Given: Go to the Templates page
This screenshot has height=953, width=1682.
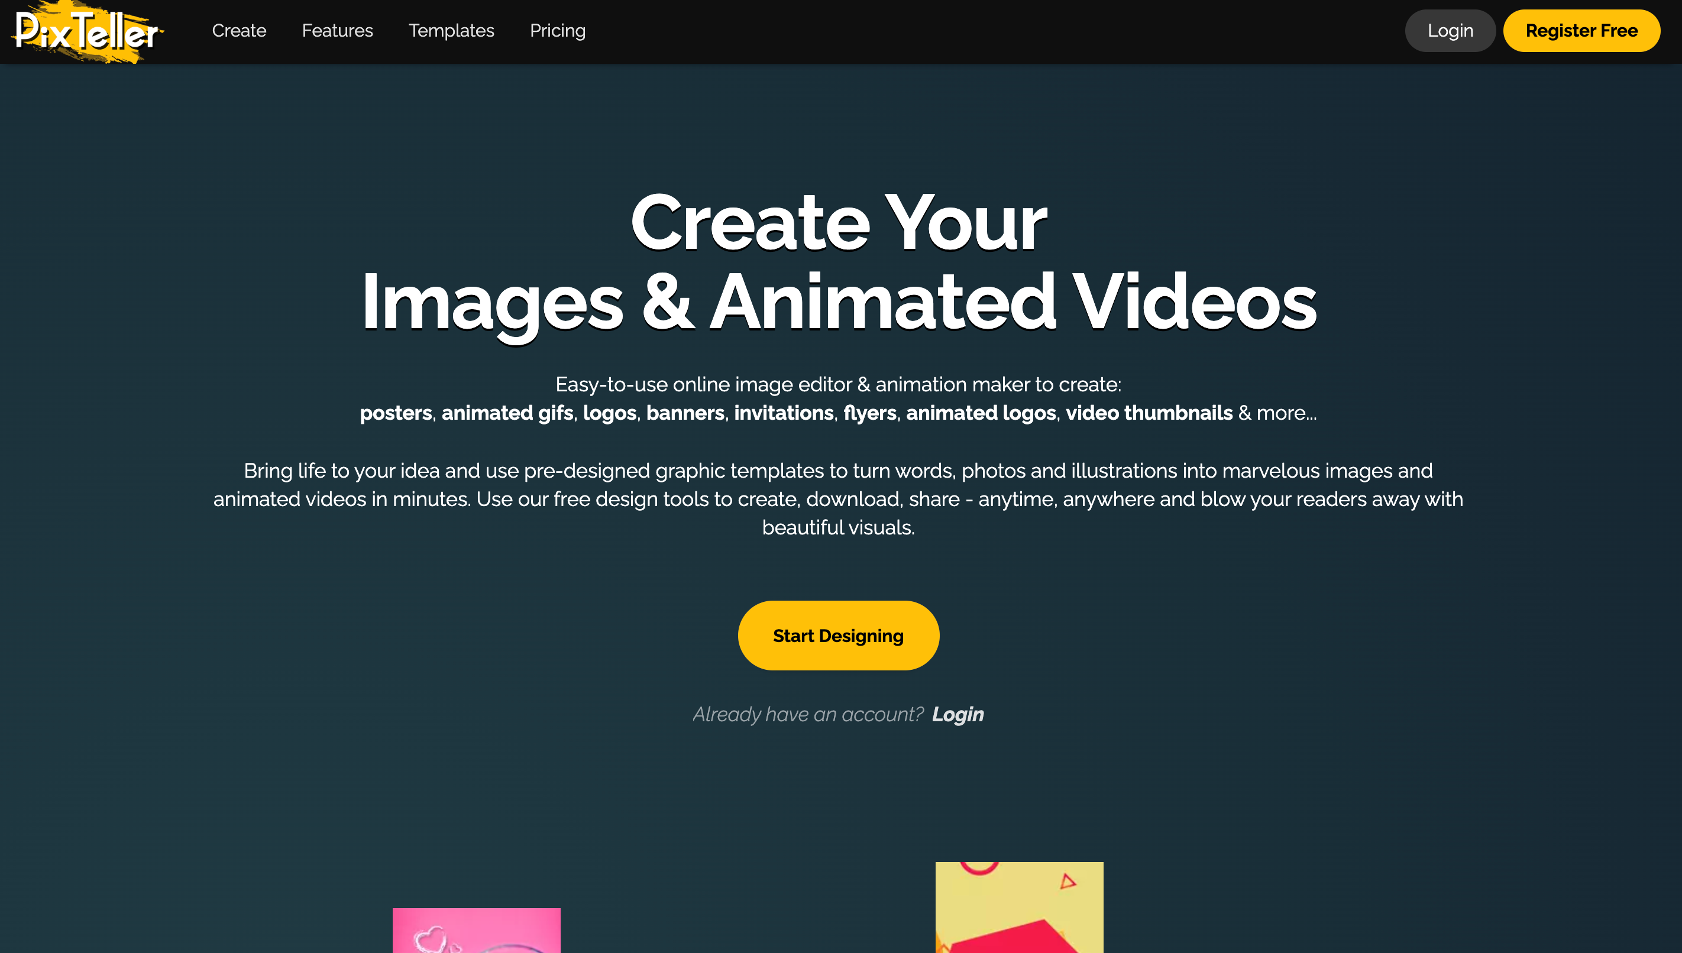Looking at the screenshot, I should coord(451,31).
